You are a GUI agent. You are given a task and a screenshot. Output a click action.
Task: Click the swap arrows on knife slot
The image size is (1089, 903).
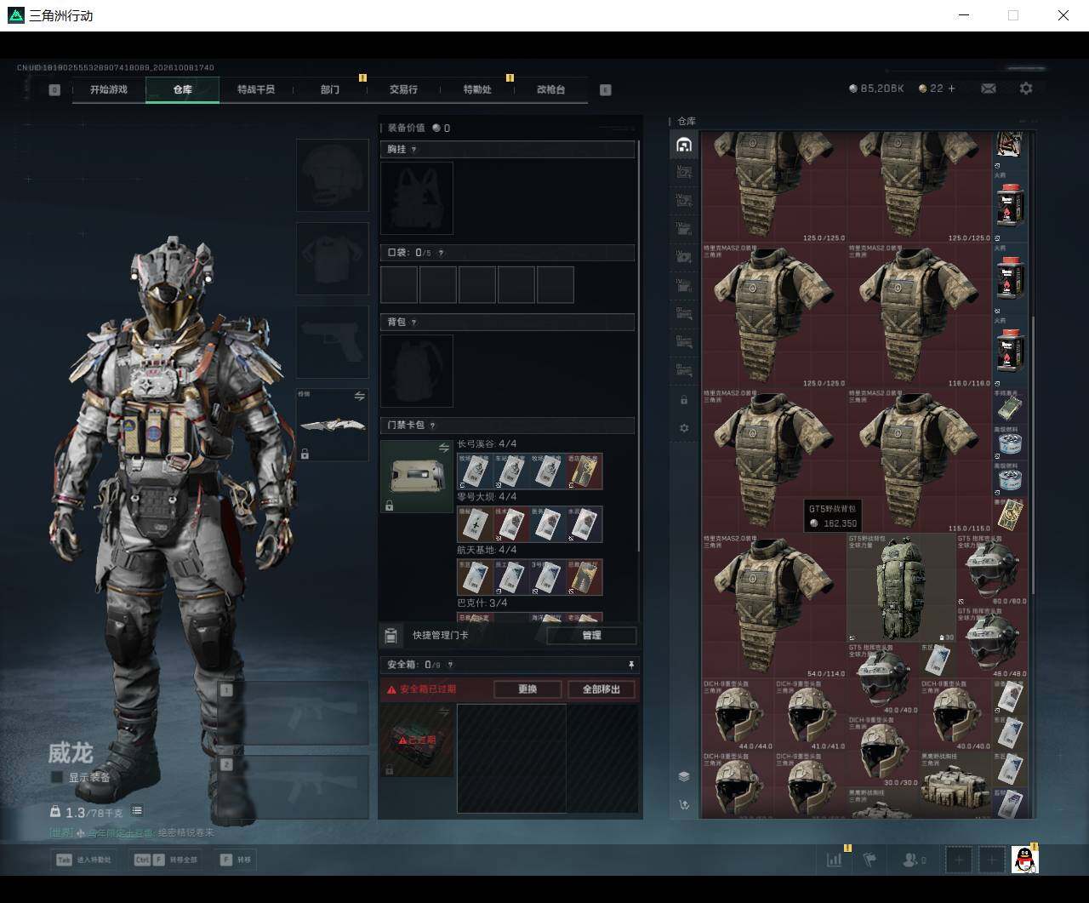(x=359, y=397)
